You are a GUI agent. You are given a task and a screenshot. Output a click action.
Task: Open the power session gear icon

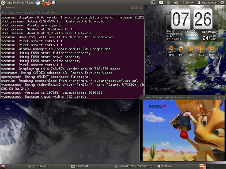coord(222,3)
